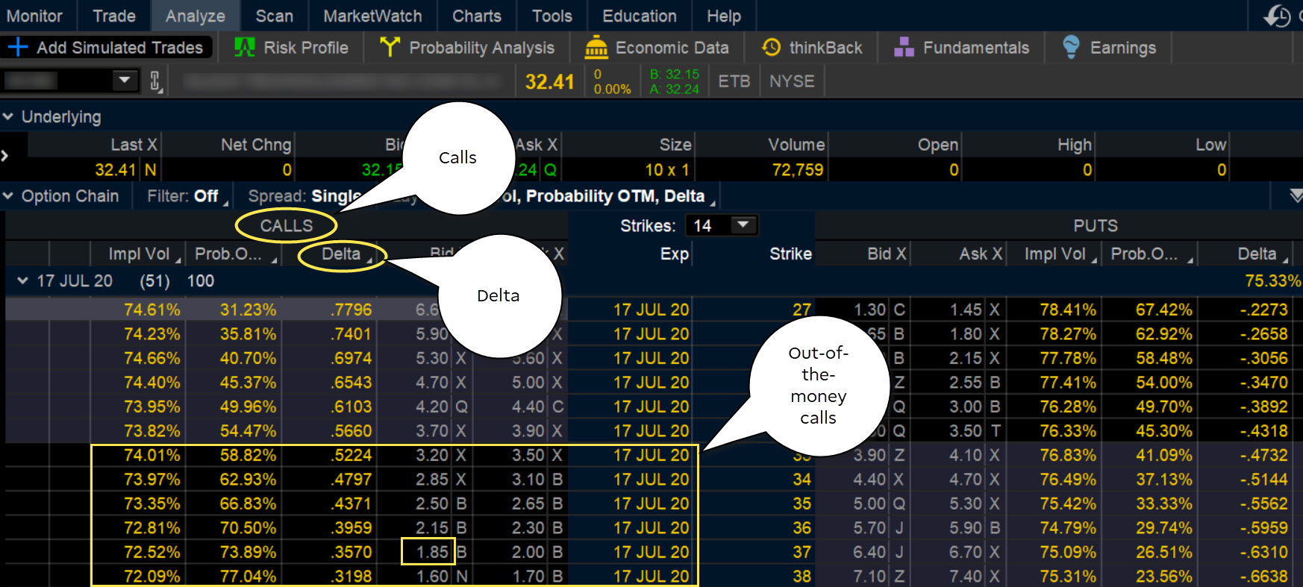
Task: Click the call ask price 3.50
Action: [528, 455]
